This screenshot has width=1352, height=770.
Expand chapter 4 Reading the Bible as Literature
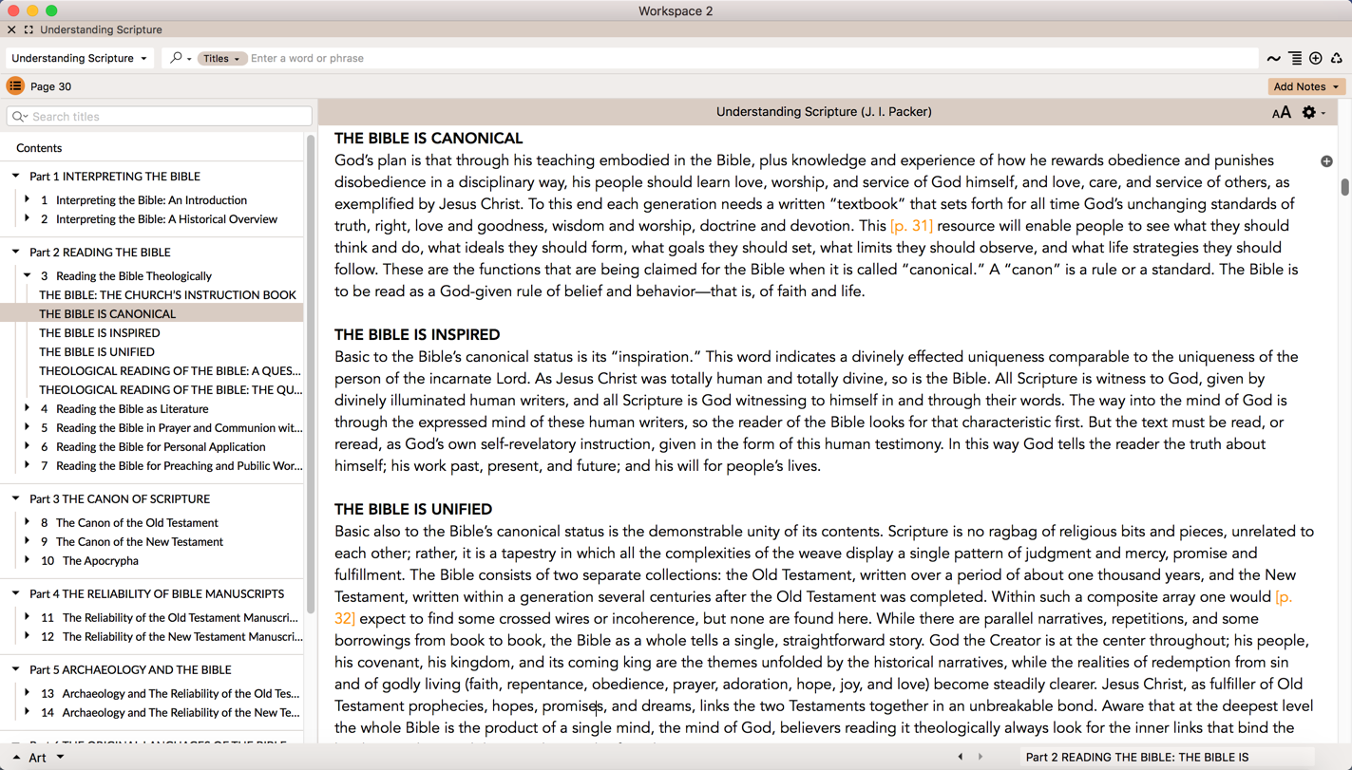[28, 408]
